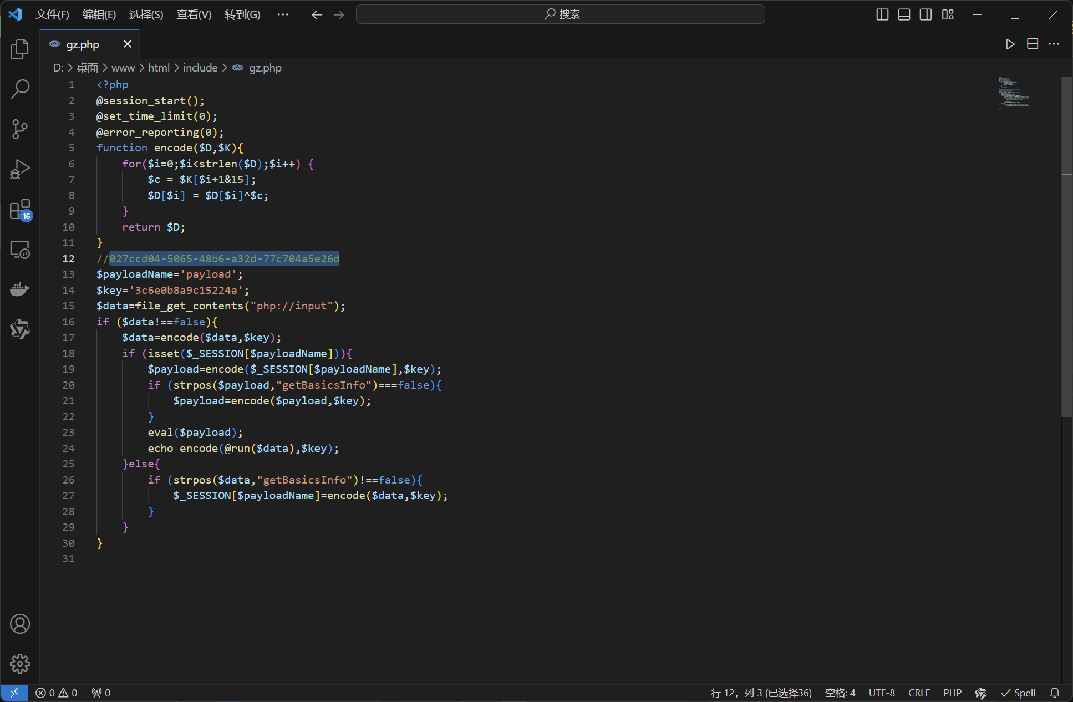Toggle the secondary side bar
Screen dimensions: 1073x702
pyautogui.click(x=925, y=14)
